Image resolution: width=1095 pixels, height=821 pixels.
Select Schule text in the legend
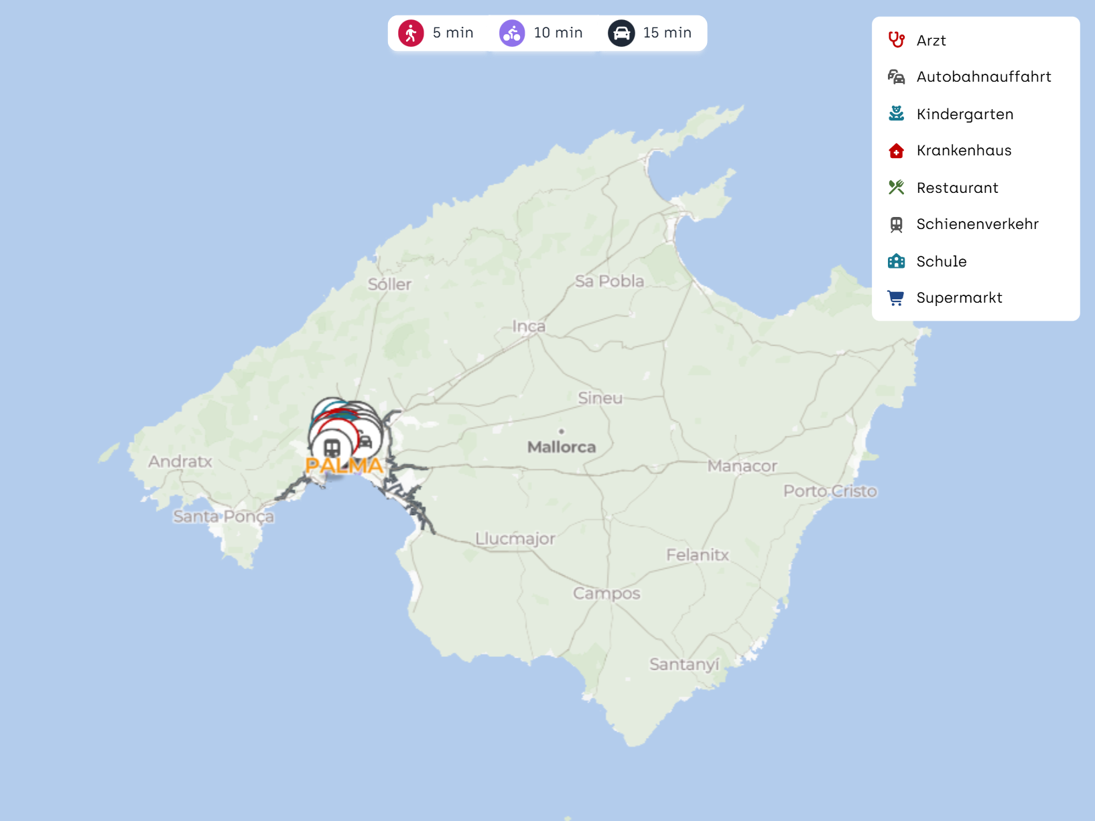[x=941, y=261]
